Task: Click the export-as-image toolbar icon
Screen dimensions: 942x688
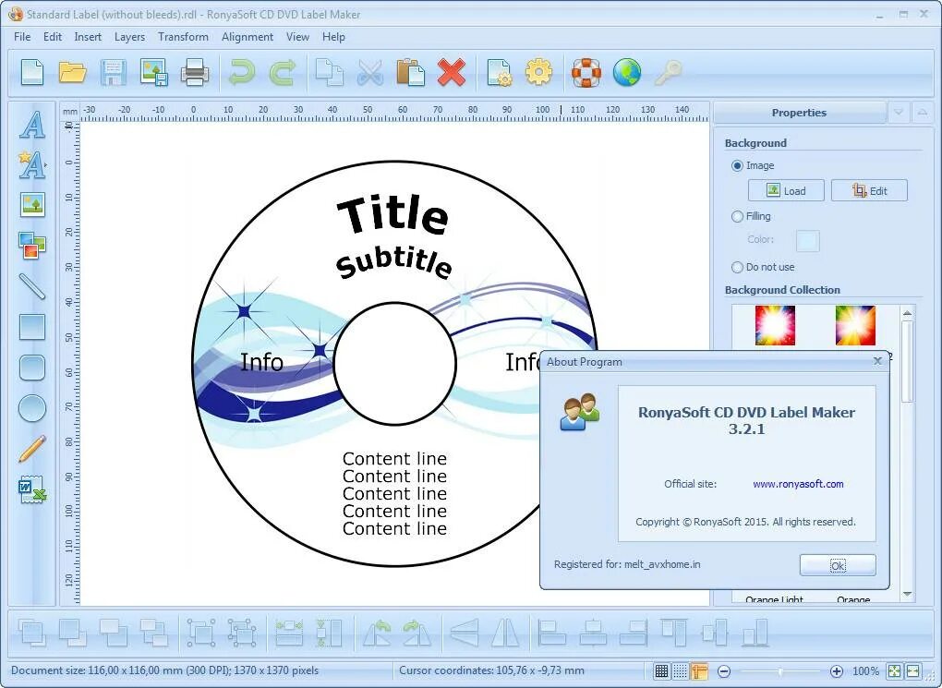Action: 154,73
